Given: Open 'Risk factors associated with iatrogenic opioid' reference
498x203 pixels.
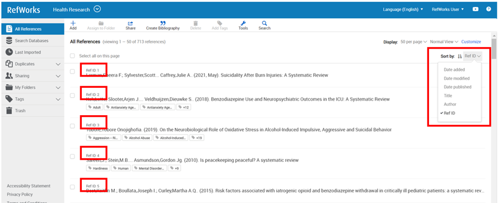Looking at the screenshot, I should pyautogui.click(x=350, y=191).
